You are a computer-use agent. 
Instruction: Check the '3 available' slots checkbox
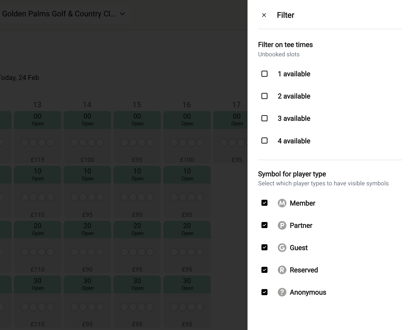point(264,118)
